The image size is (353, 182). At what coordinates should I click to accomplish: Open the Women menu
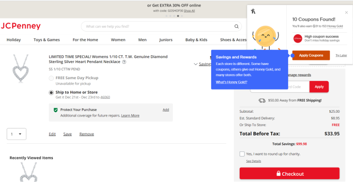[x=118, y=40]
